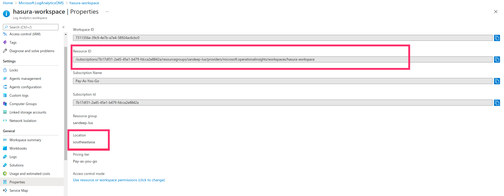Click the purple Tags icon

[5, 42]
